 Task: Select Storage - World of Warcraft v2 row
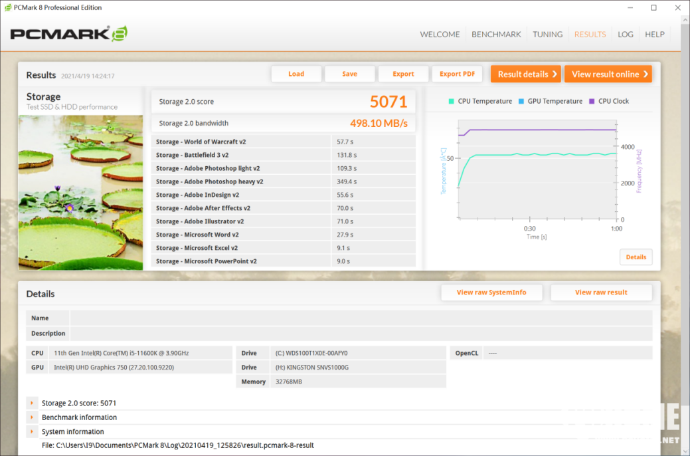pyautogui.click(x=284, y=142)
